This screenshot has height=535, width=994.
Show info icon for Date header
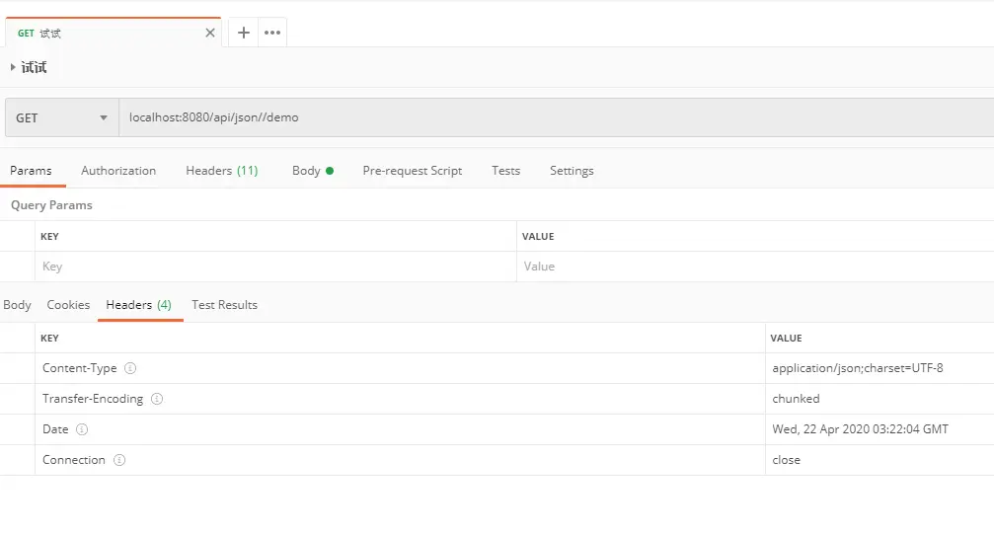[x=82, y=429]
